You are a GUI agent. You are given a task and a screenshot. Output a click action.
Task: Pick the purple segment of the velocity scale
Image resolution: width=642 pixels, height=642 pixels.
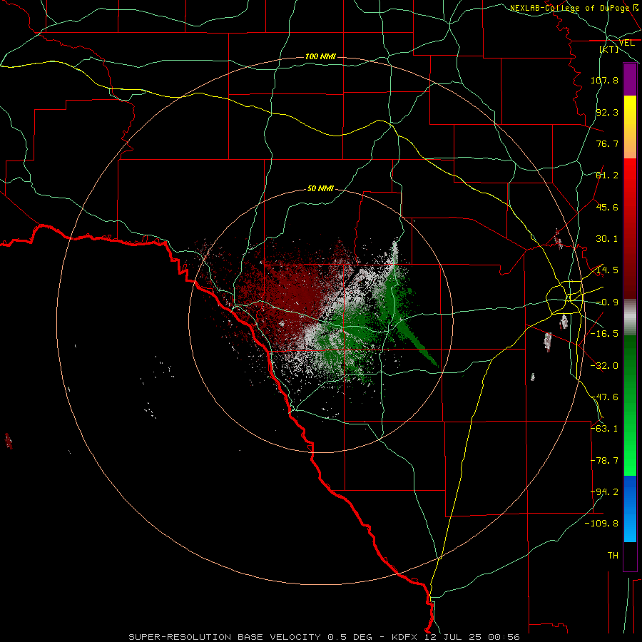point(630,80)
